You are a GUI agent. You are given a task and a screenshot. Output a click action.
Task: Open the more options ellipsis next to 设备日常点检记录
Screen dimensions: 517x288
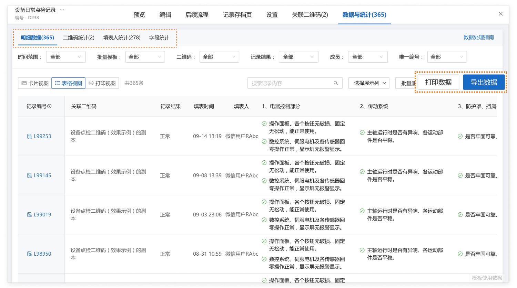click(62, 10)
